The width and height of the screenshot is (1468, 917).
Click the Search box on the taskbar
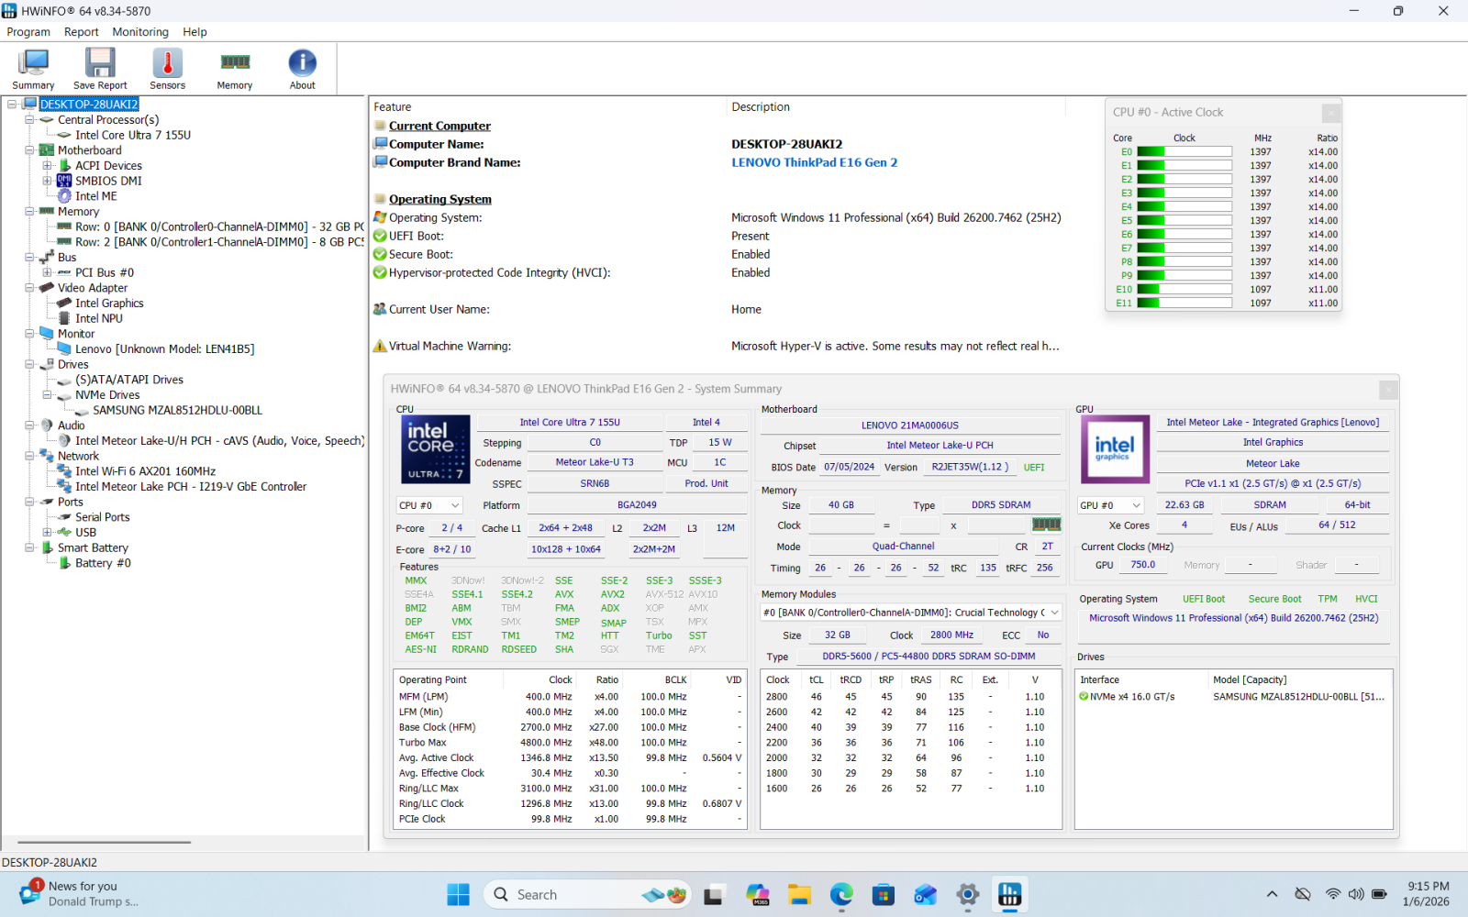point(589,894)
